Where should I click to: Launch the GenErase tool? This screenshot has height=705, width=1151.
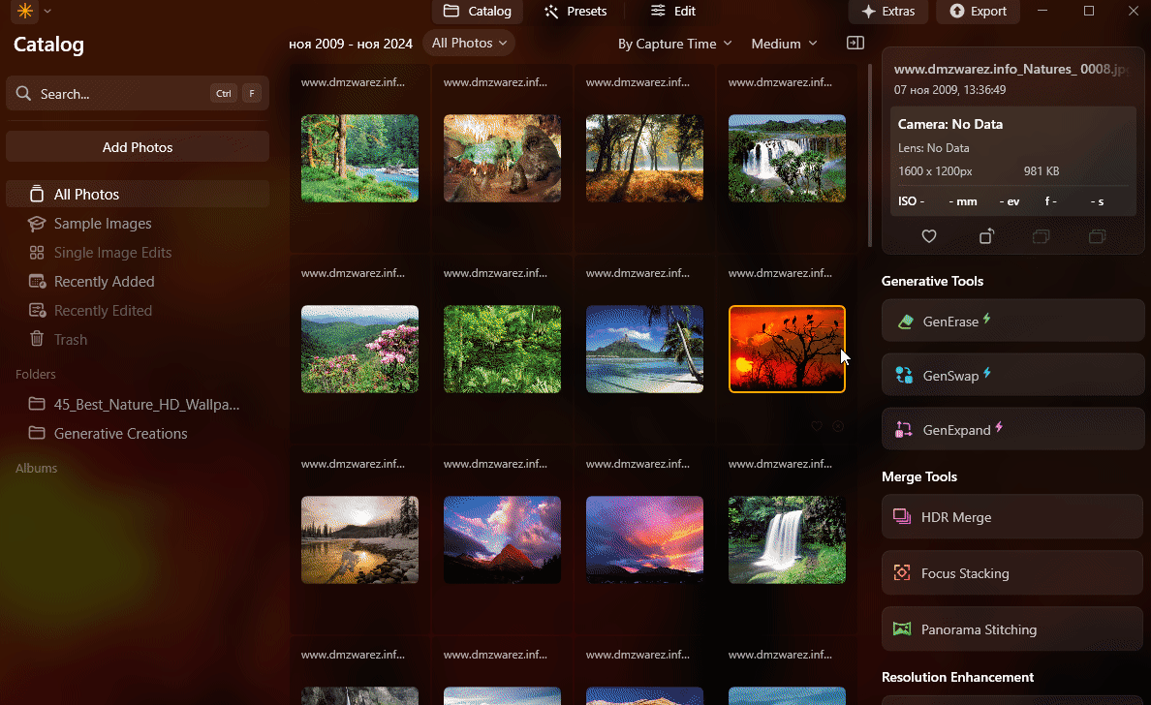(1012, 321)
